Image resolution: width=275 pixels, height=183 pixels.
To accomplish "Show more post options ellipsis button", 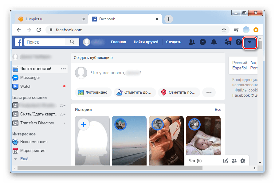I will tap(209, 92).
